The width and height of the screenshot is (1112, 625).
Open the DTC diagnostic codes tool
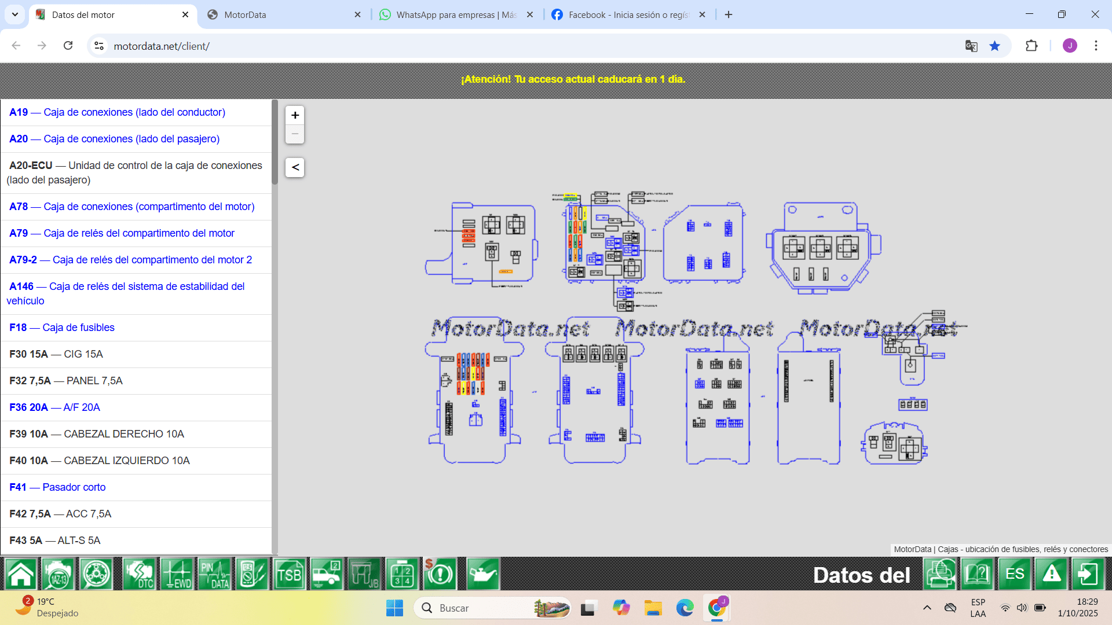tap(139, 574)
